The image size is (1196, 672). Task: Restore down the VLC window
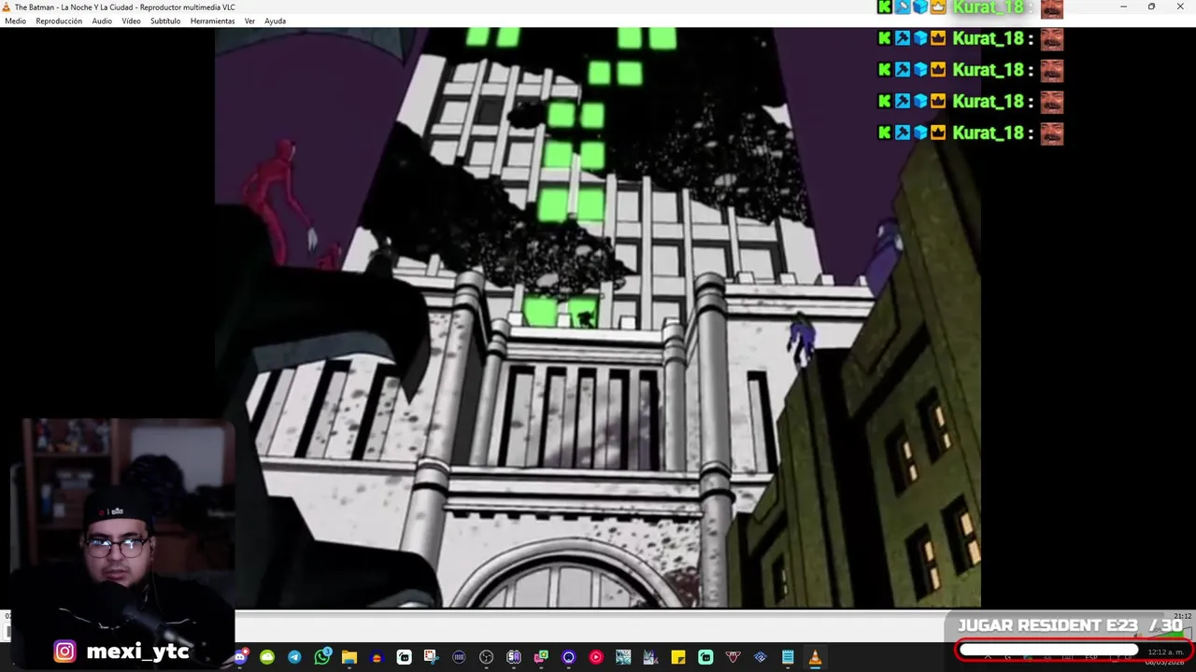[x=1151, y=7]
